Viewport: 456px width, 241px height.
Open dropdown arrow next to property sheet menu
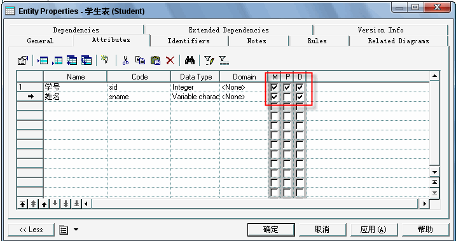(76, 230)
